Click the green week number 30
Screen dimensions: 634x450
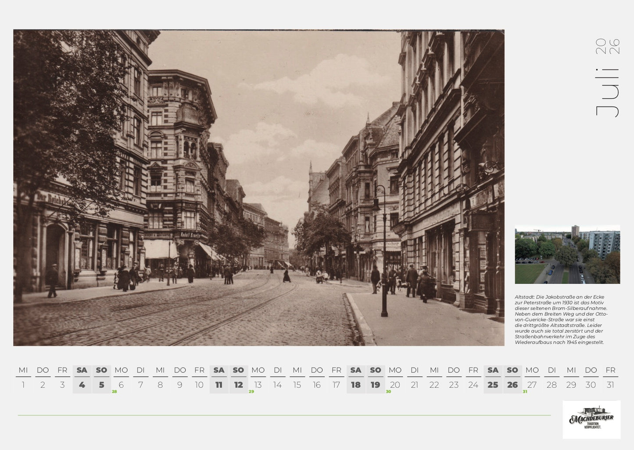click(x=387, y=392)
